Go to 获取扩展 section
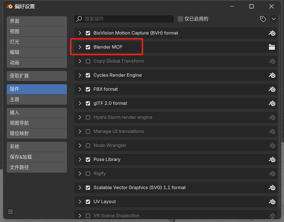This screenshot has width=284, height=222. tap(37, 76)
